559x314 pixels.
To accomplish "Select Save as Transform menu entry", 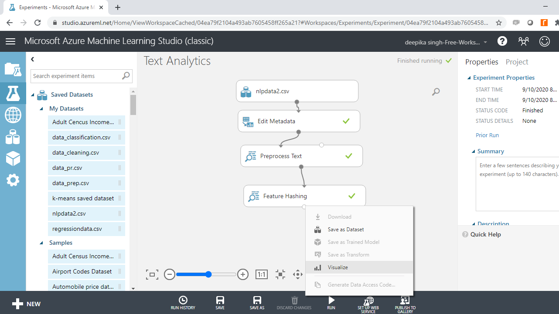I will coord(359,255).
